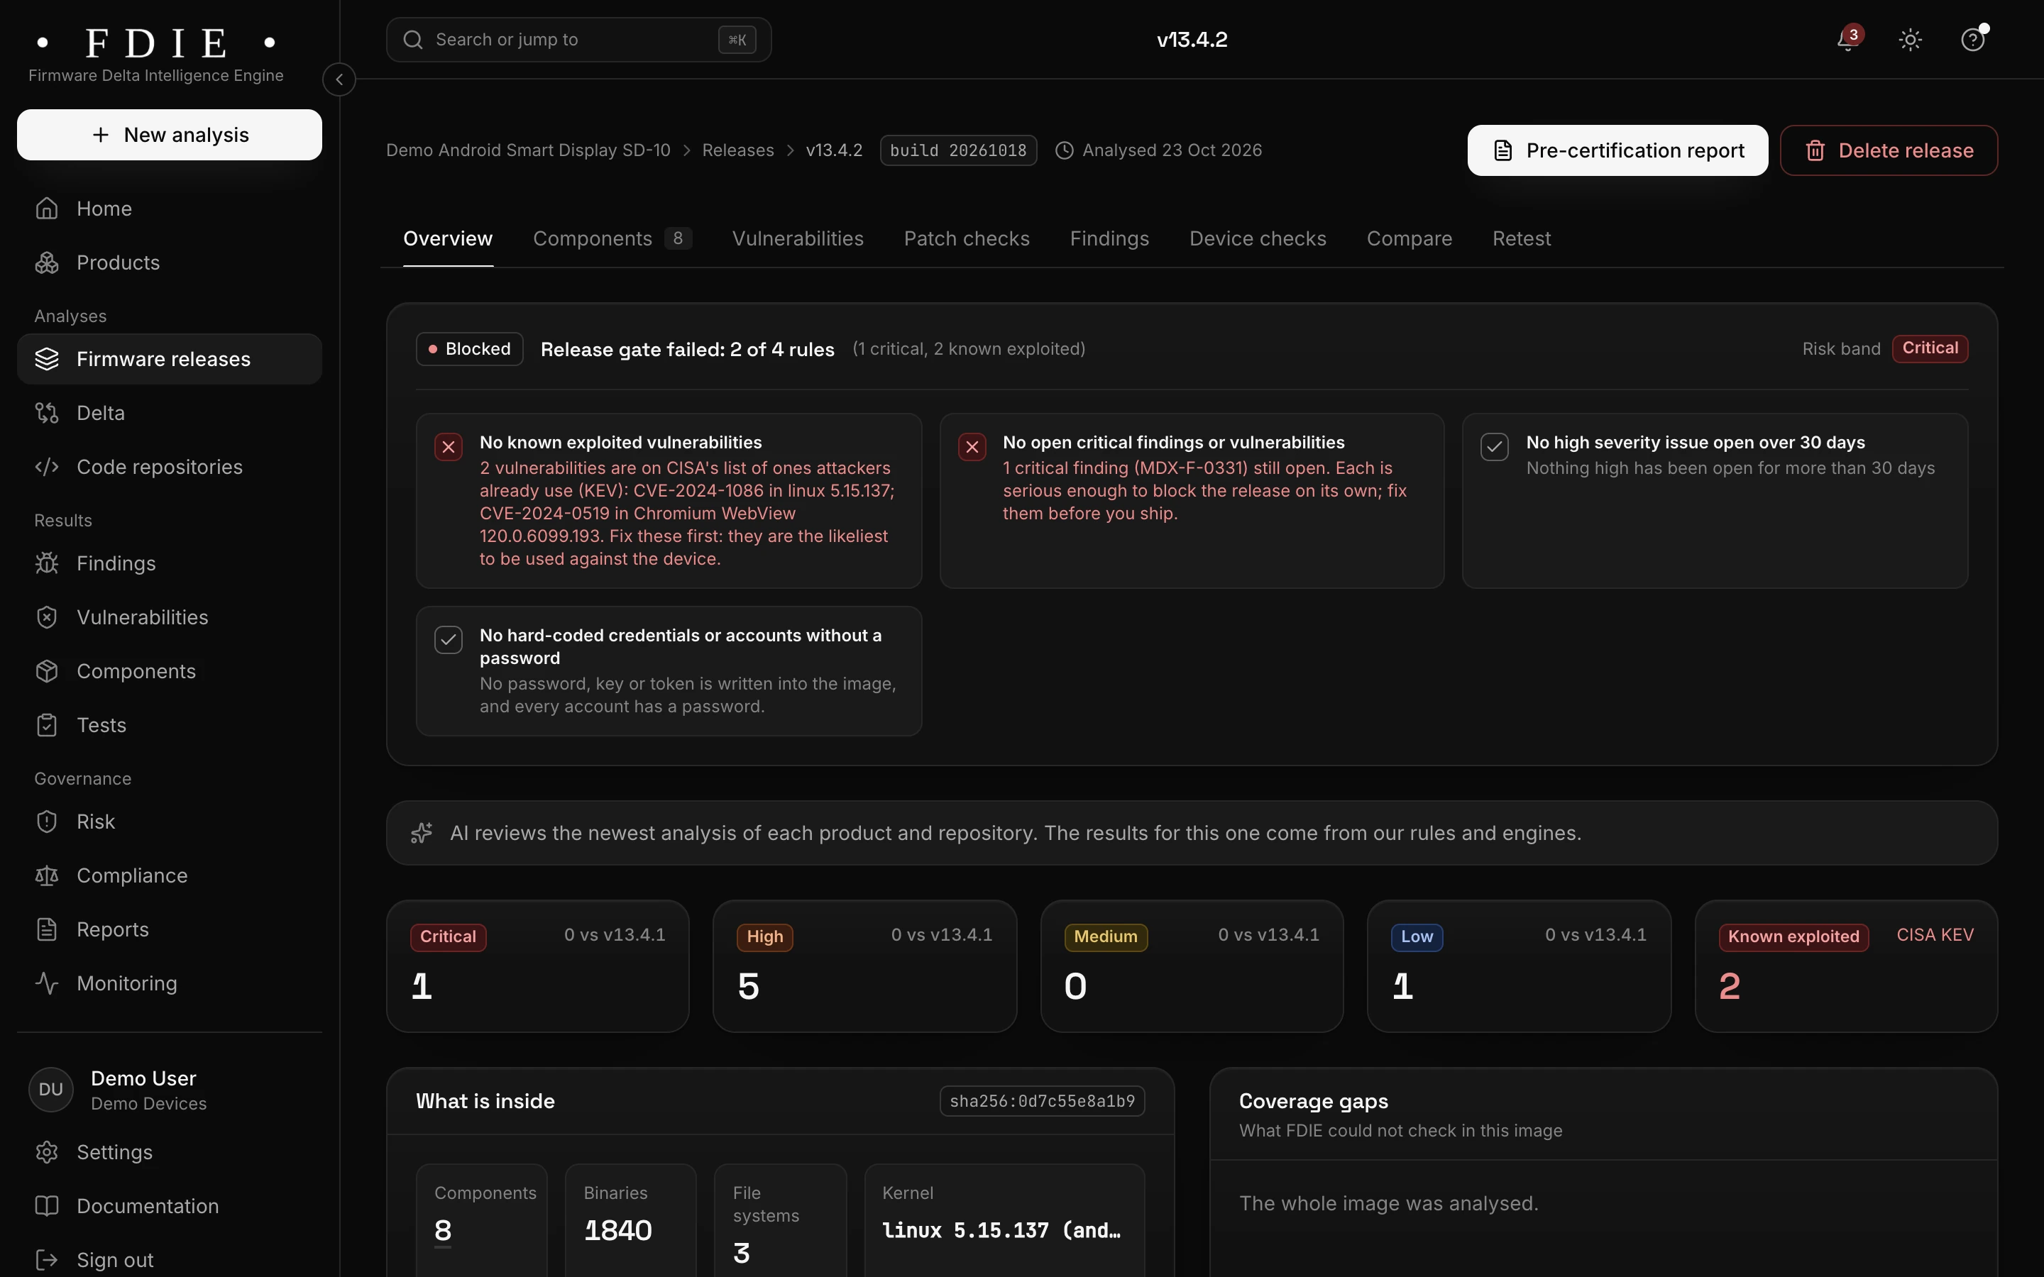The width and height of the screenshot is (2044, 1277).
Task: Open Settings in sidebar
Action: (x=170, y=1153)
